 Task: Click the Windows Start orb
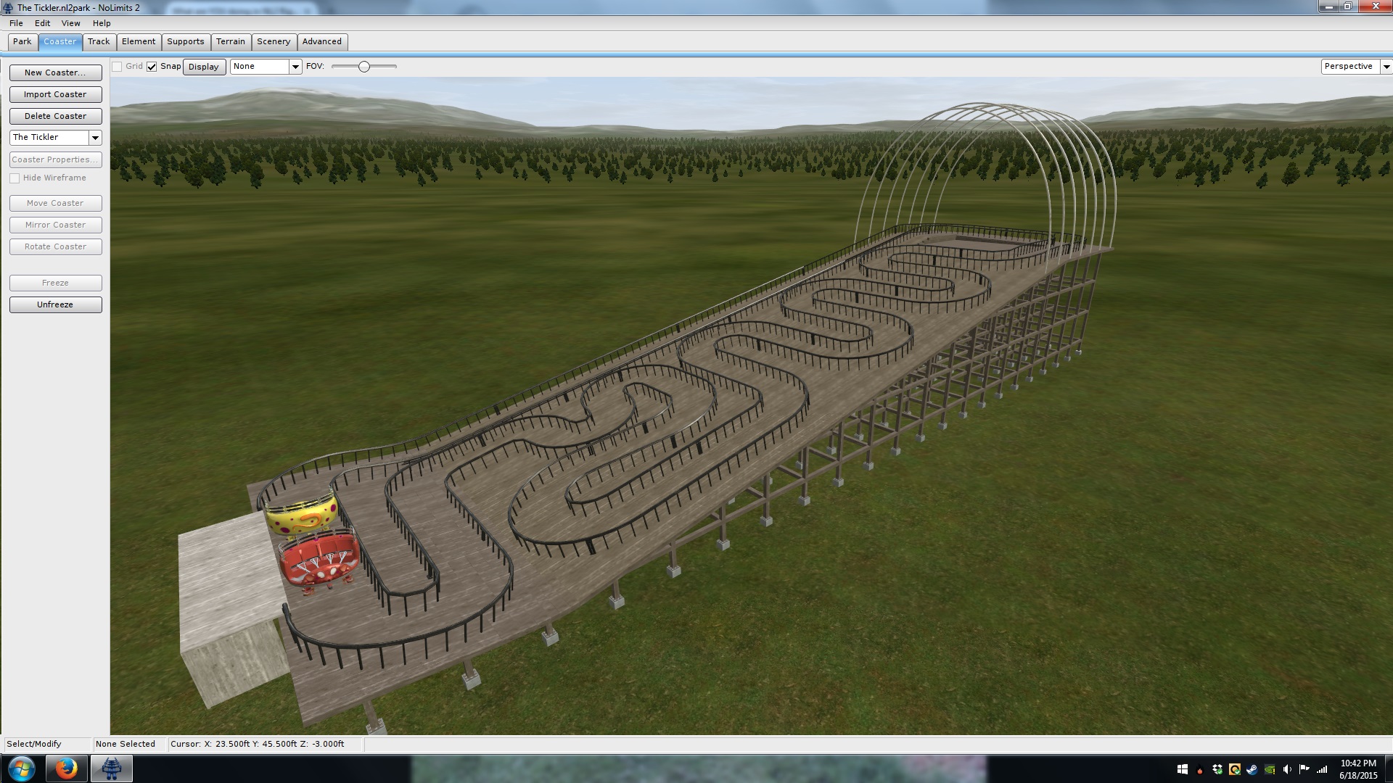coord(21,768)
